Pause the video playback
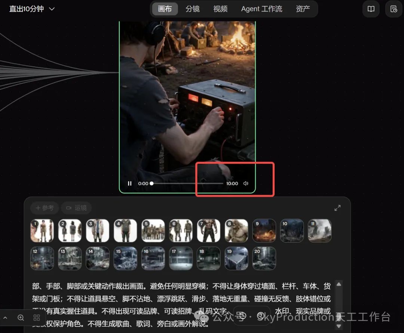This screenshot has height=333, width=404. 129,184
